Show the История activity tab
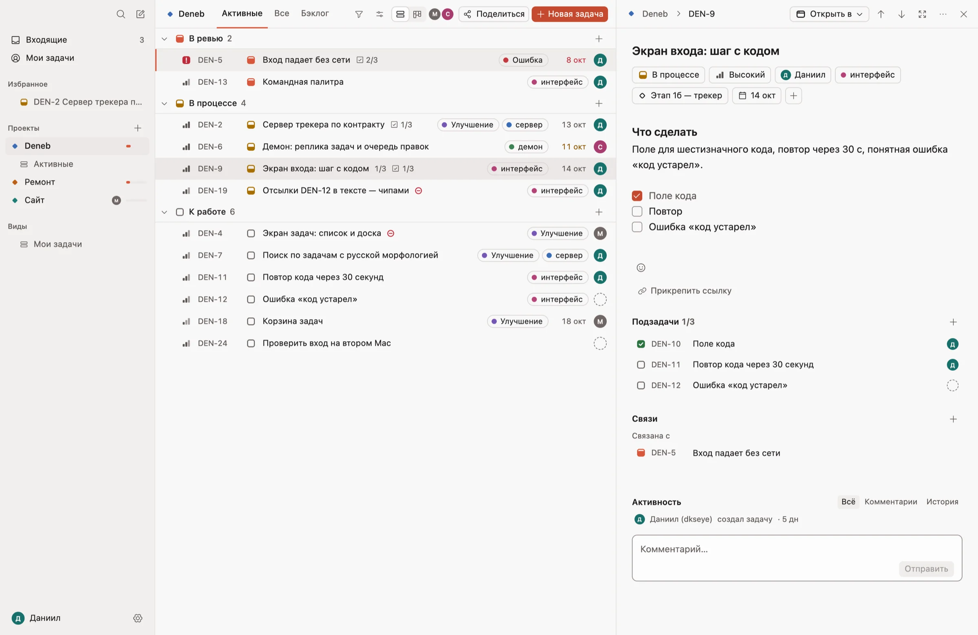The image size is (978, 635). pyautogui.click(x=942, y=502)
